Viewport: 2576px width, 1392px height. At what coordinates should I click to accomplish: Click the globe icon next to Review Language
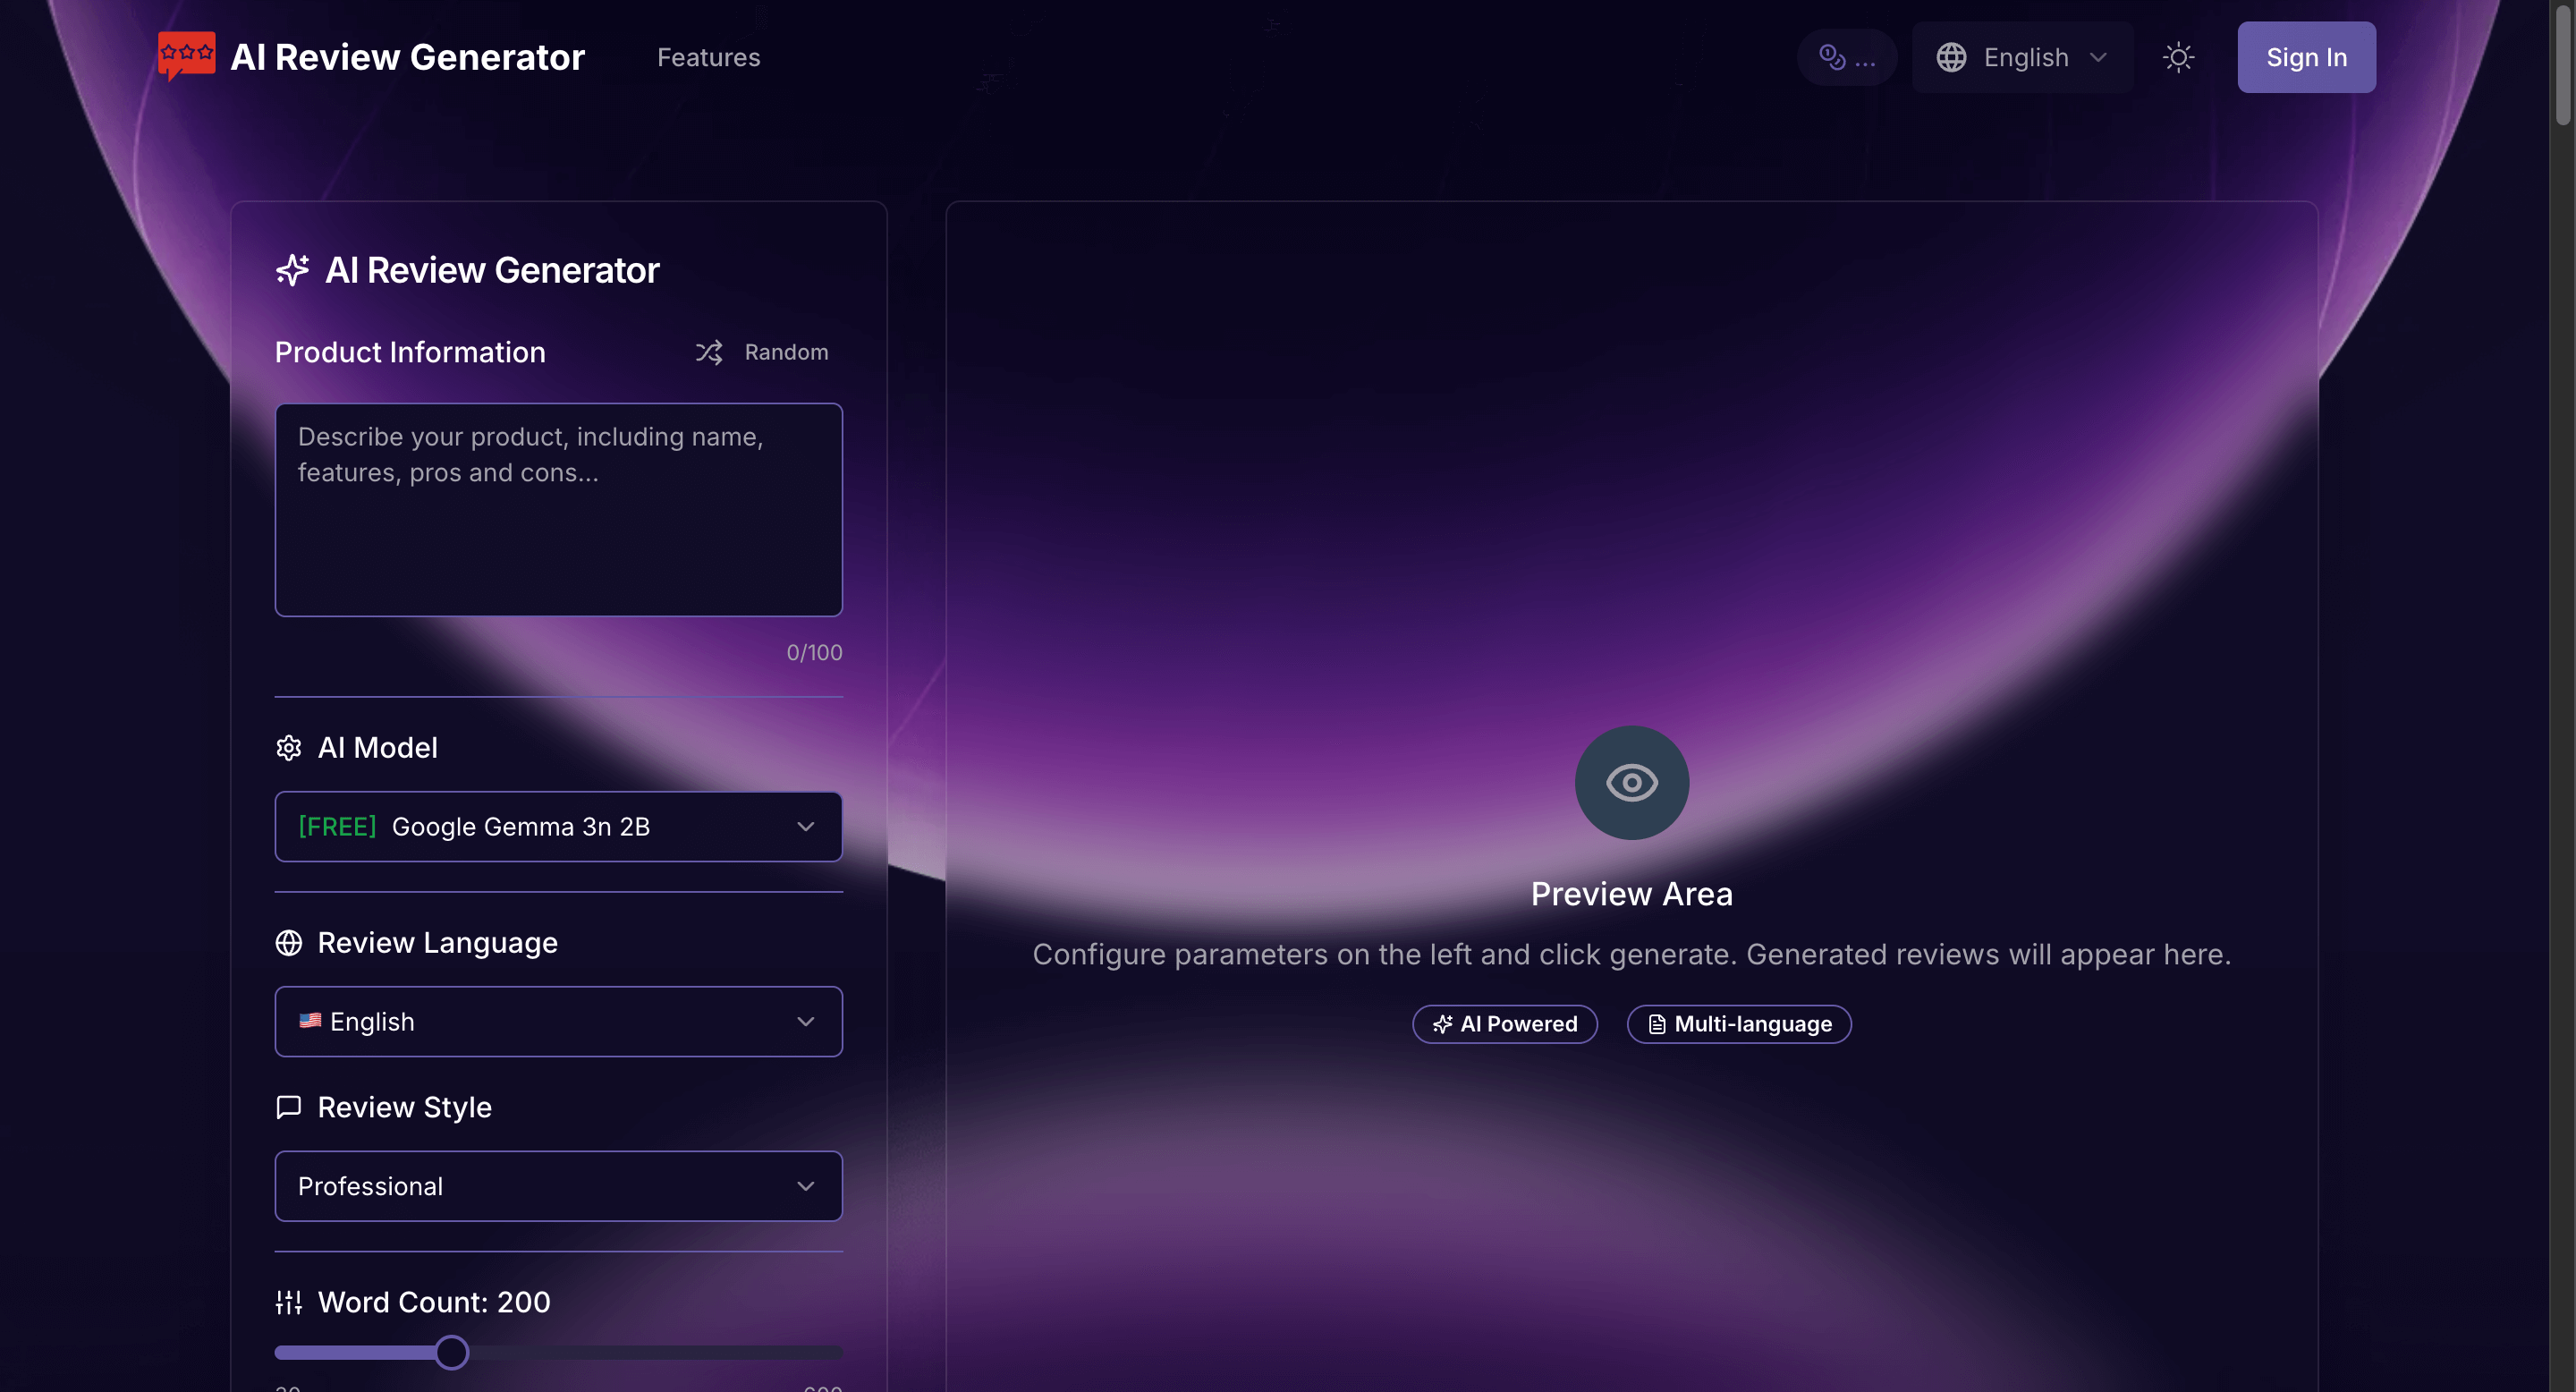tap(288, 943)
